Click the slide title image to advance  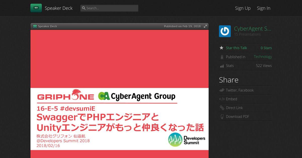(x=120, y=94)
